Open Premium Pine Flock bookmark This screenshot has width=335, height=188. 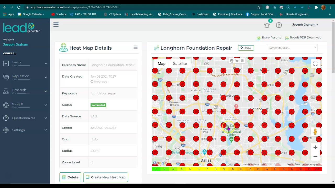(227, 14)
